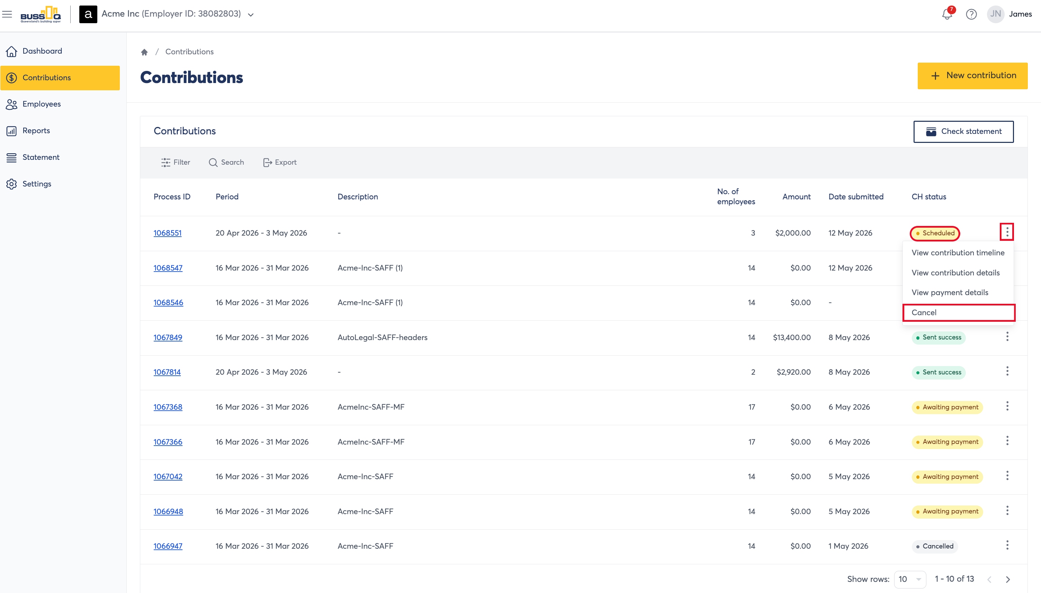1041x593 pixels.
Task: Open the notifications bell icon
Action: pos(947,14)
